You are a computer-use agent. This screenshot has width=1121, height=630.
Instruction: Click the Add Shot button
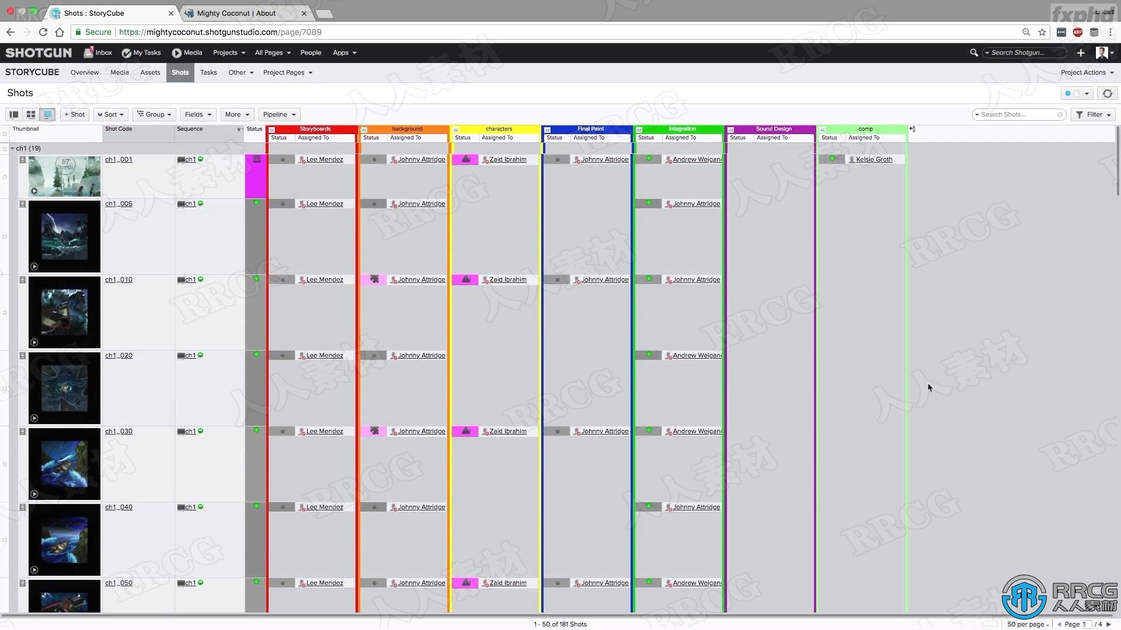(74, 114)
